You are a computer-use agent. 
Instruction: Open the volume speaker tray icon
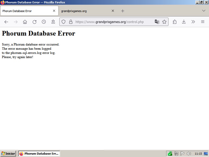(x=189, y=154)
